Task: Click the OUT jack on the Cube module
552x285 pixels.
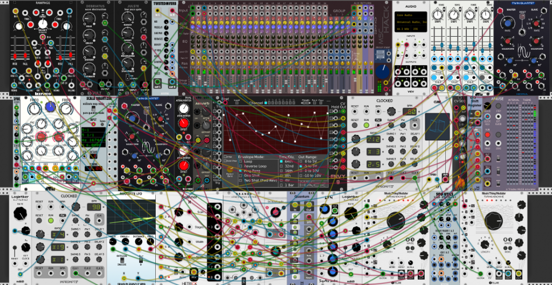Action: [445, 179]
